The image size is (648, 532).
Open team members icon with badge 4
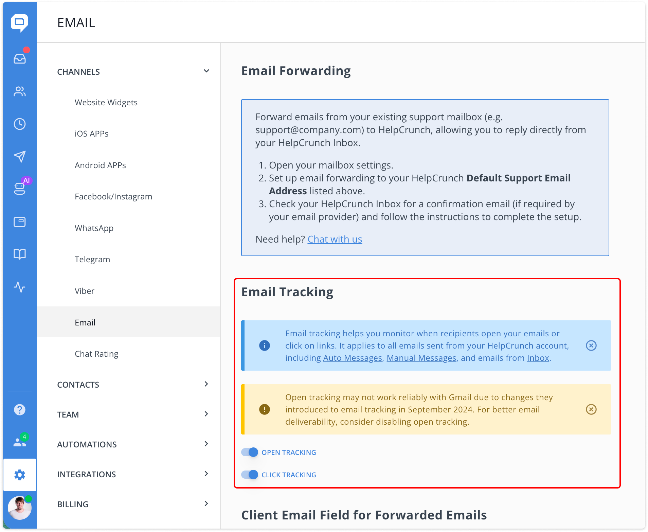(20, 442)
